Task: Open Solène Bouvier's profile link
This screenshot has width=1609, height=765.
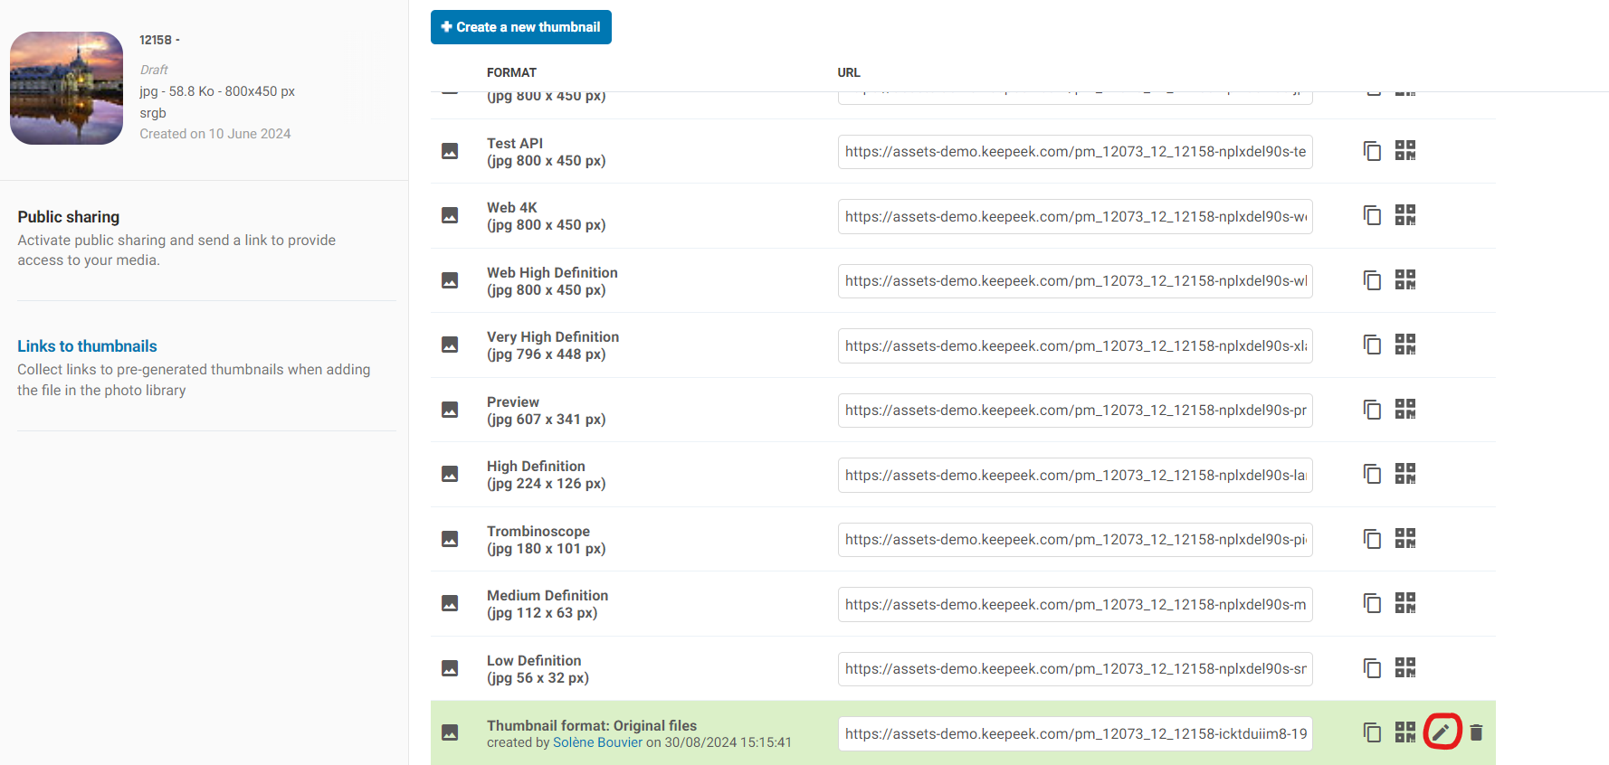Action: pyautogui.click(x=597, y=742)
